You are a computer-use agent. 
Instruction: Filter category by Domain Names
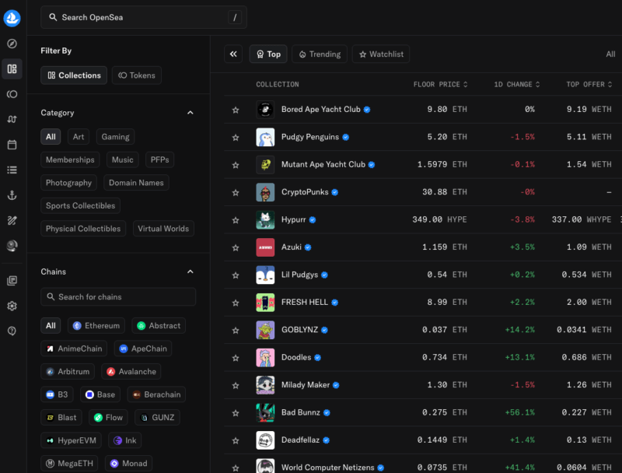coord(137,183)
